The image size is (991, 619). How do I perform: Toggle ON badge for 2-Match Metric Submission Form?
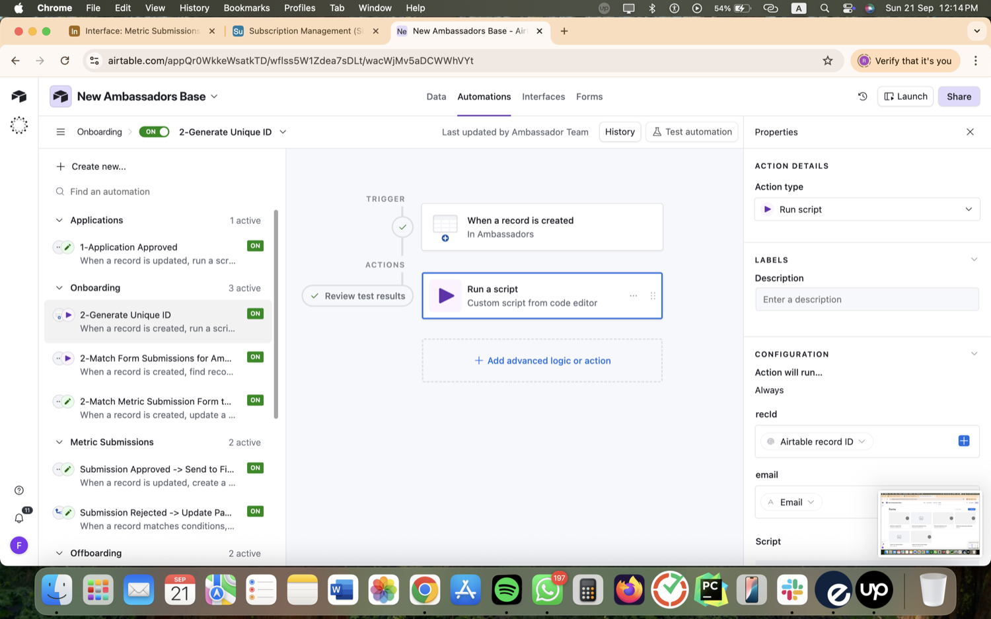[x=256, y=400]
